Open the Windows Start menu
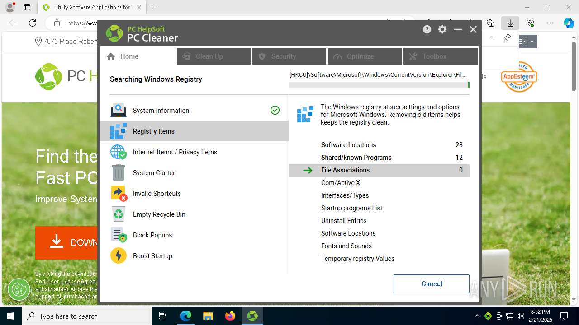This screenshot has height=325, width=579. 11,316
